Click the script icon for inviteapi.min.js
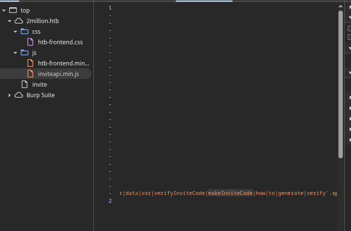351x231 pixels. tap(30, 74)
